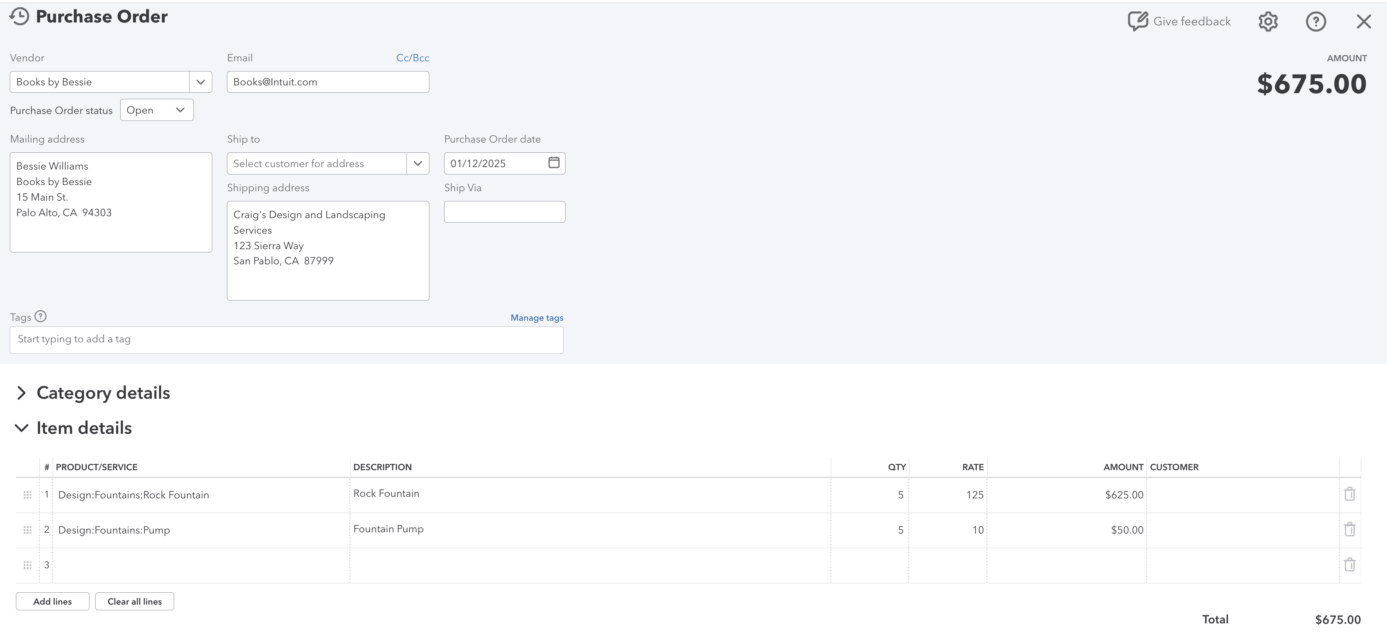Screen dimensions: 1387x643
Task: Click the Give feedback icon
Action: pyautogui.click(x=1138, y=22)
